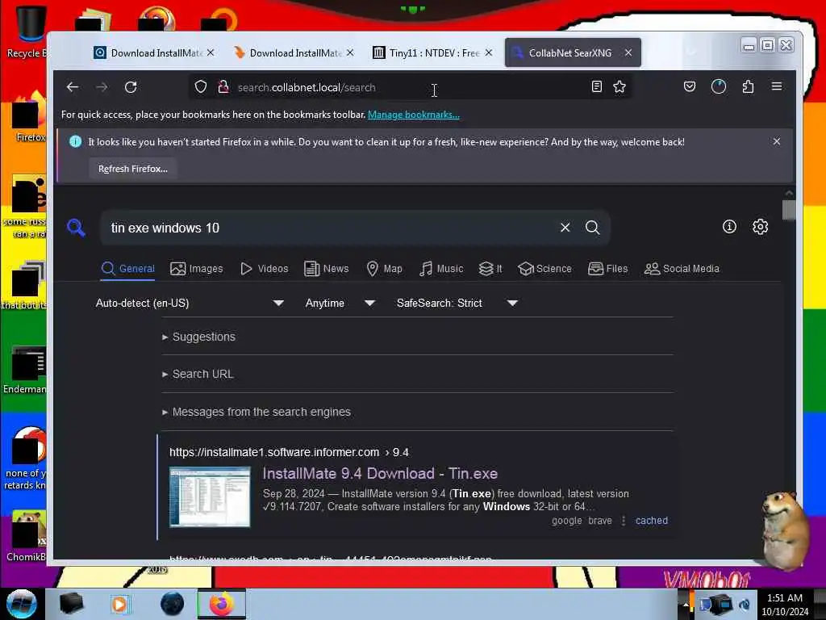The height and width of the screenshot is (620, 826).
Task: Submit the search with the magnifier button
Action: (x=593, y=227)
